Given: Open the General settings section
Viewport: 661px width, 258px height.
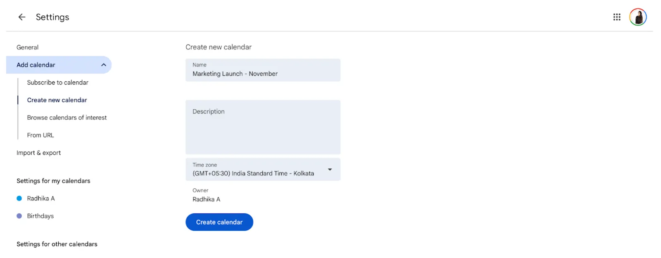Looking at the screenshot, I should (x=27, y=47).
